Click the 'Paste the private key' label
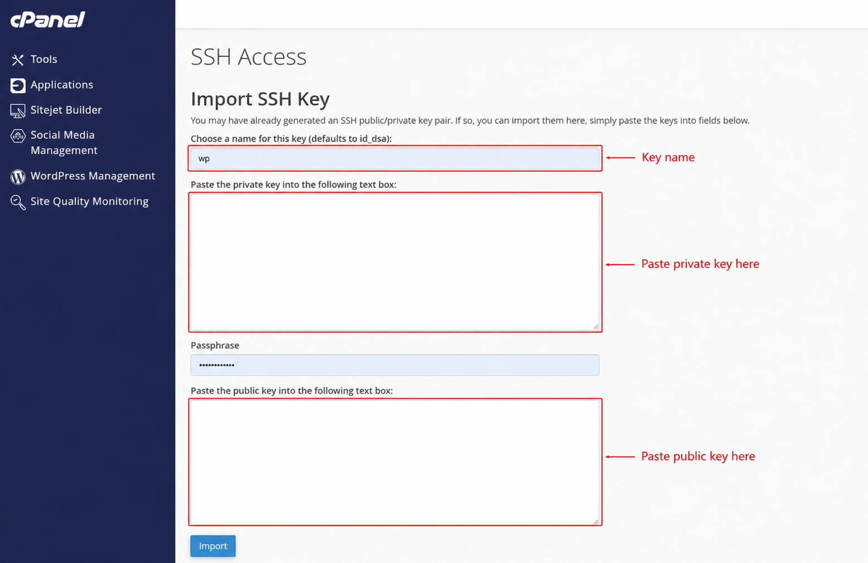 coord(293,185)
